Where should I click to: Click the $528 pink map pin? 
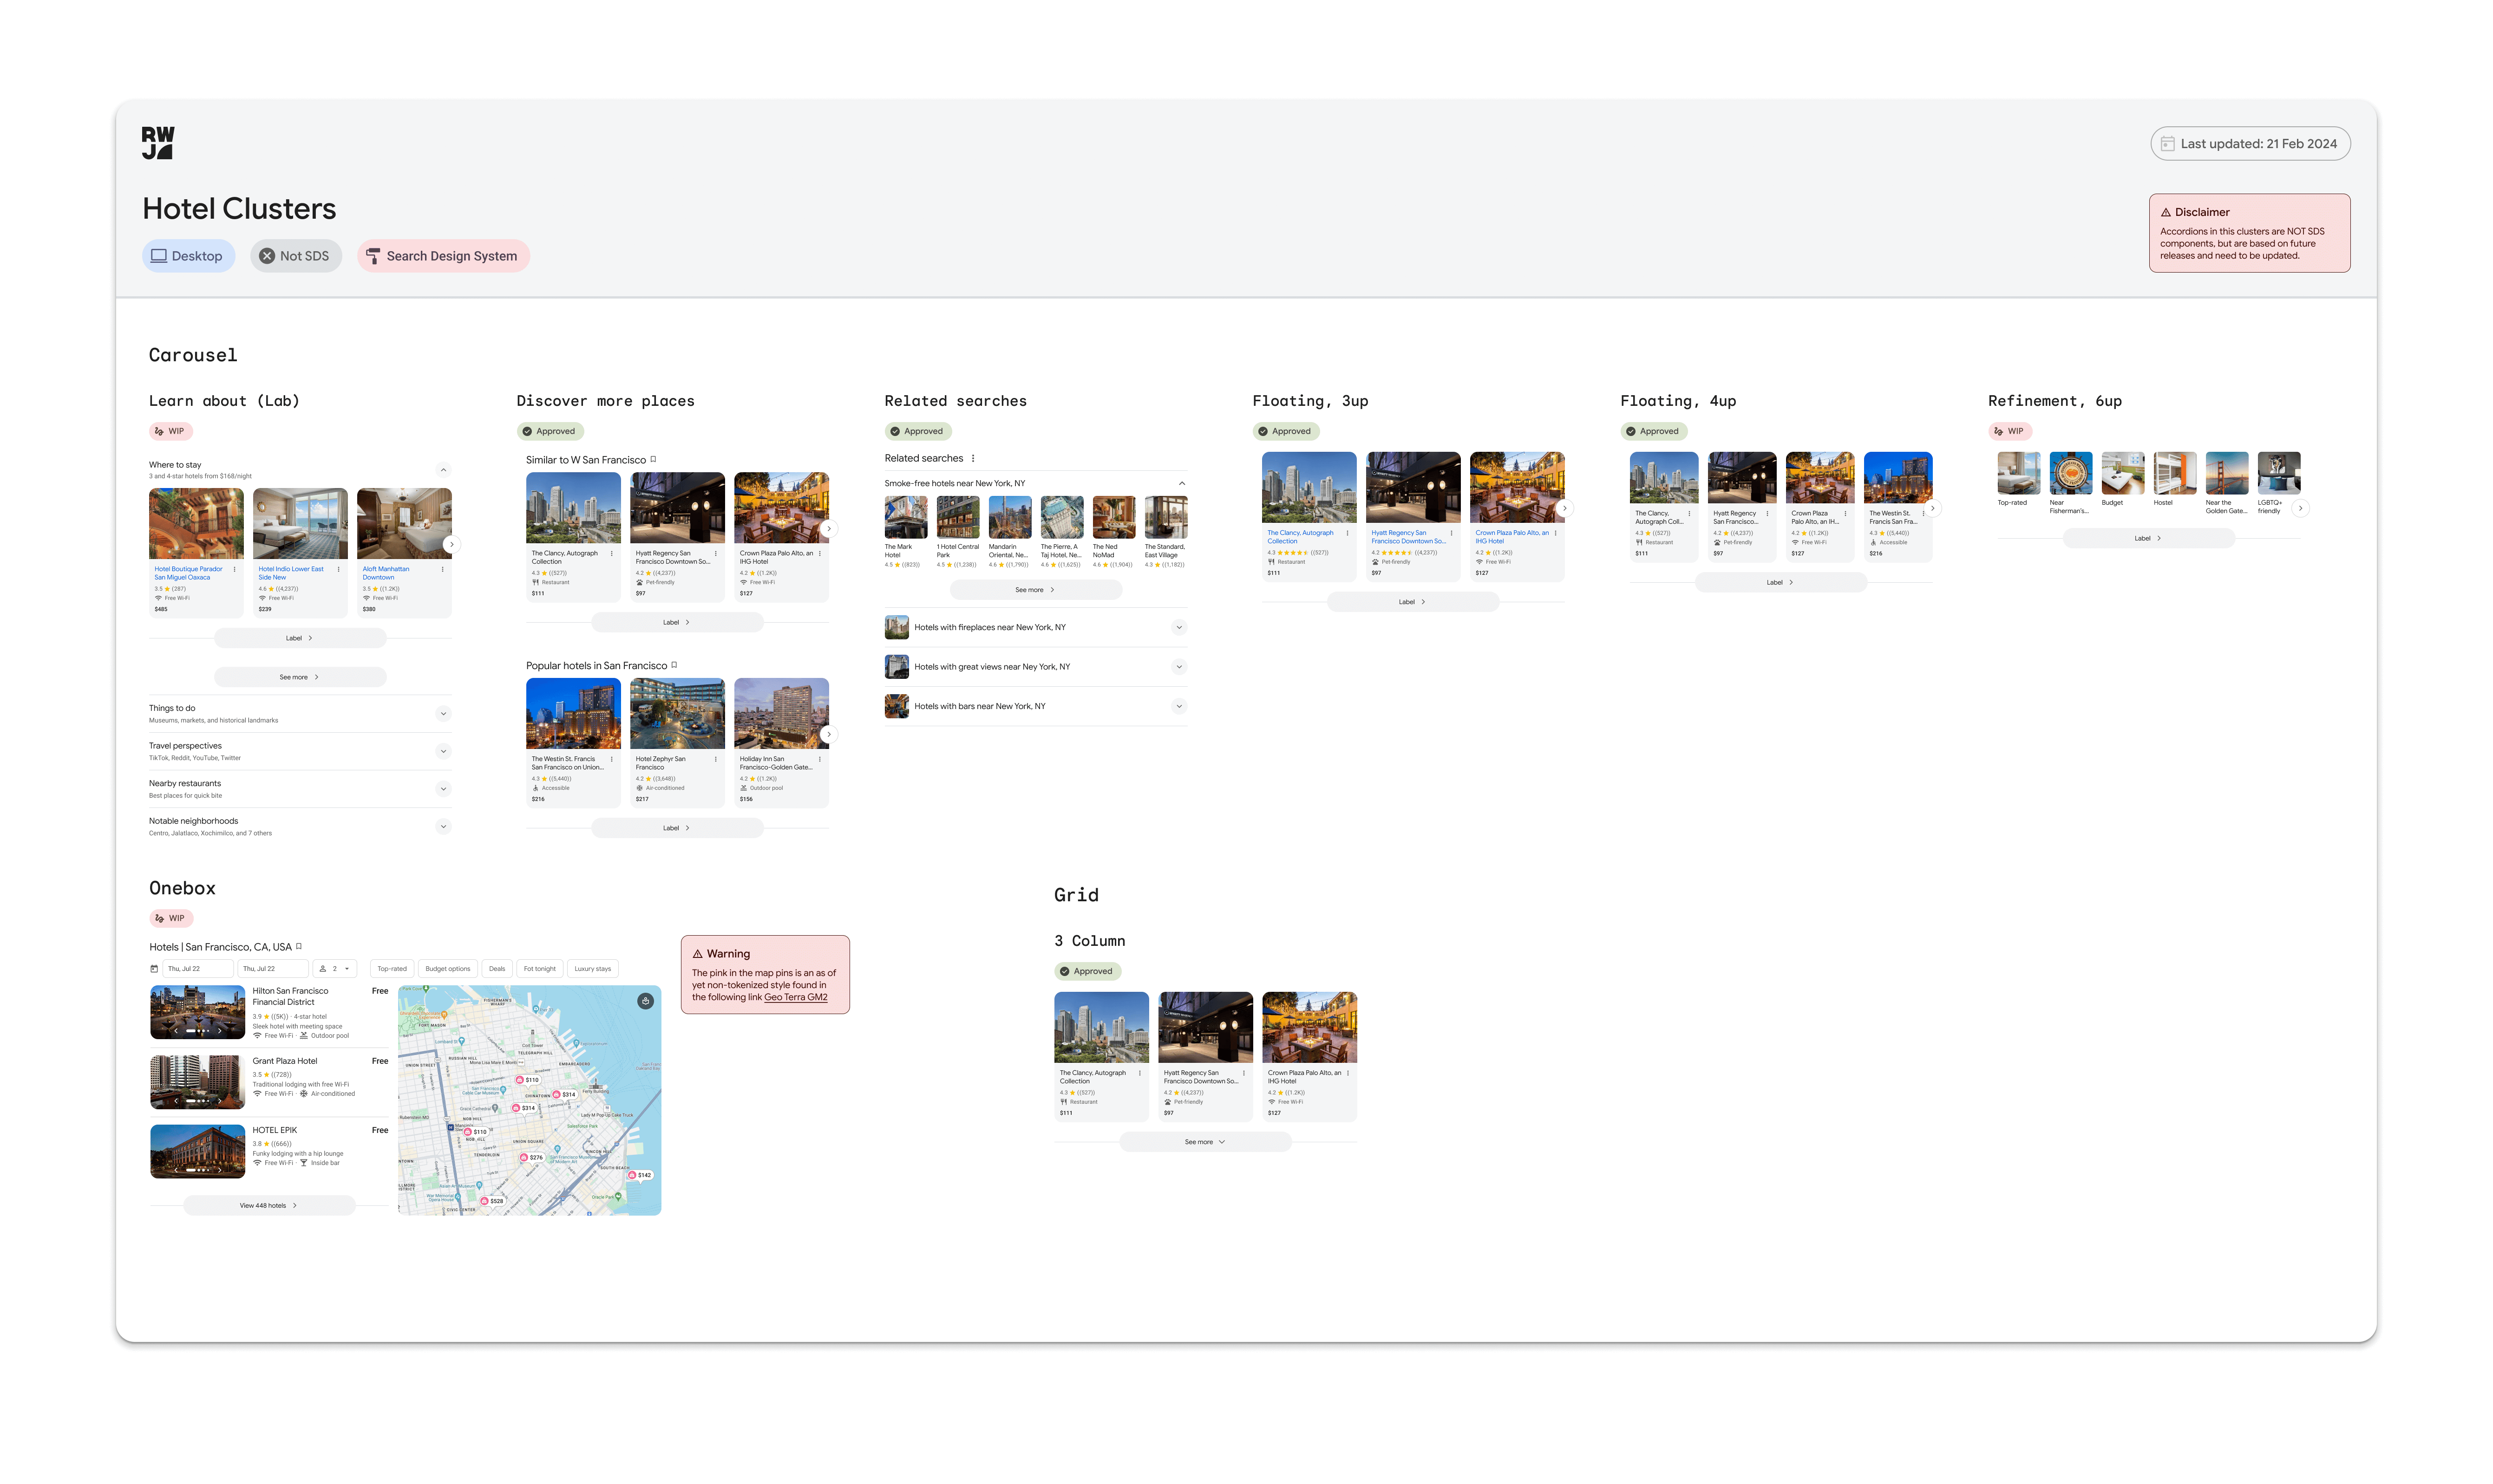pyautogui.click(x=492, y=1201)
